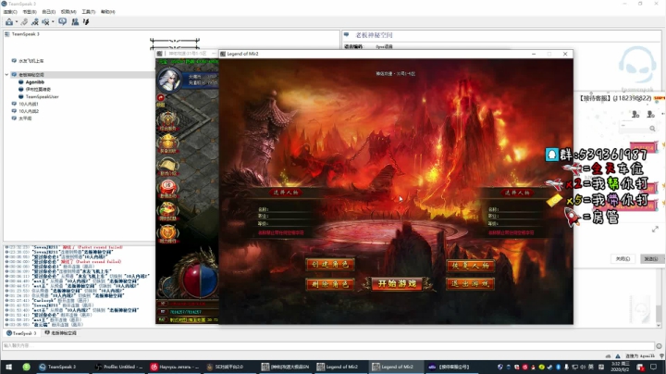666x374 pixels.
Task: Open the second TeamSpeak menu 书签(B)
Action: pyautogui.click(x=30, y=12)
